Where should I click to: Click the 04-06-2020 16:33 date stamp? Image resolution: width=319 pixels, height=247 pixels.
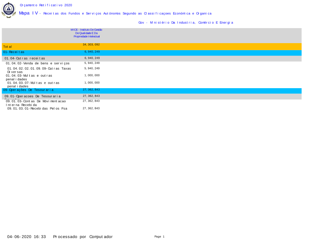coord(26,237)
